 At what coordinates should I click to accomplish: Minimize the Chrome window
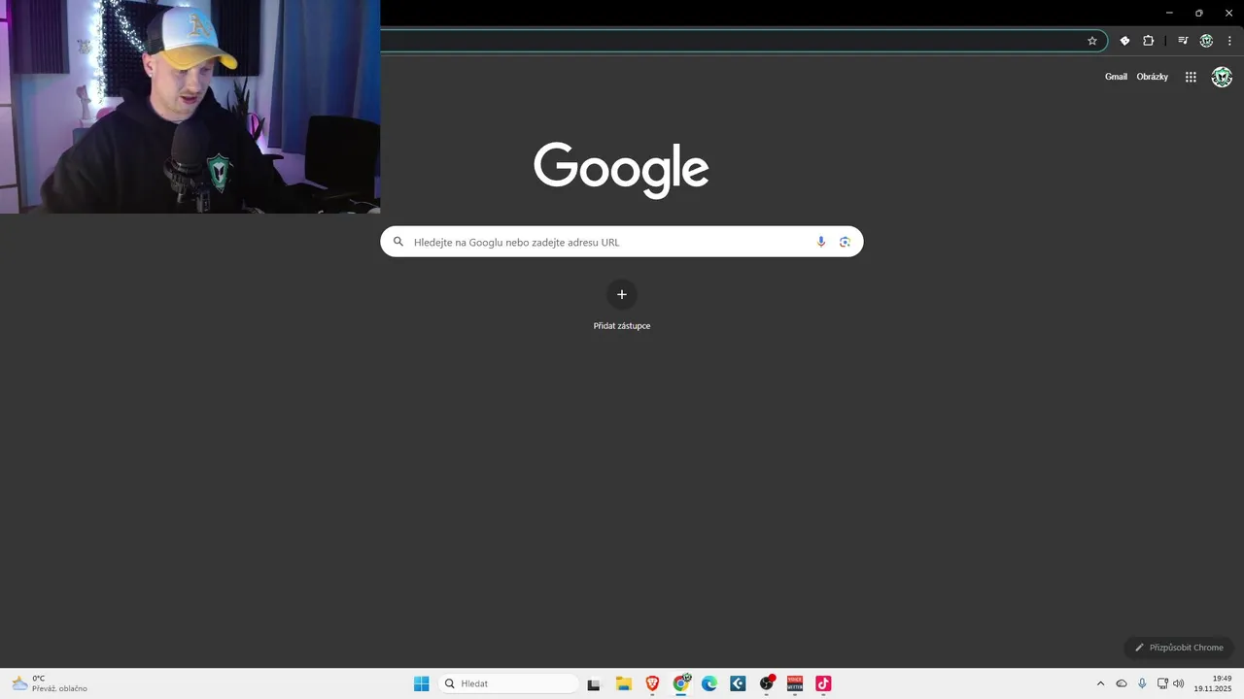[x=1169, y=13]
